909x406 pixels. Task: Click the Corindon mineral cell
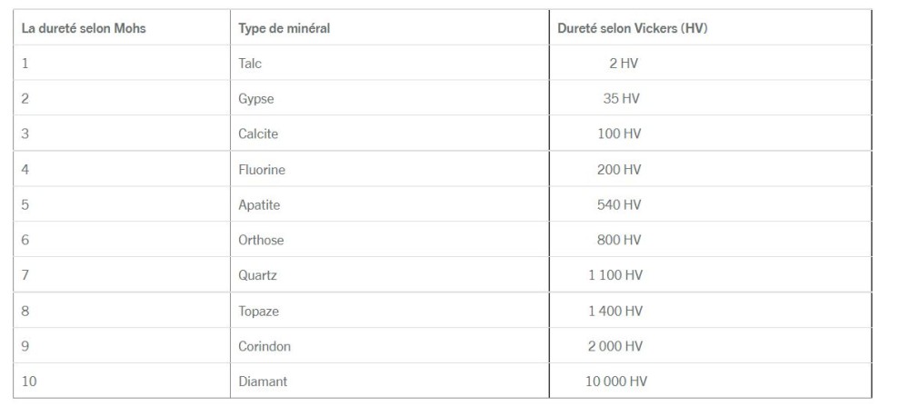(265, 347)
